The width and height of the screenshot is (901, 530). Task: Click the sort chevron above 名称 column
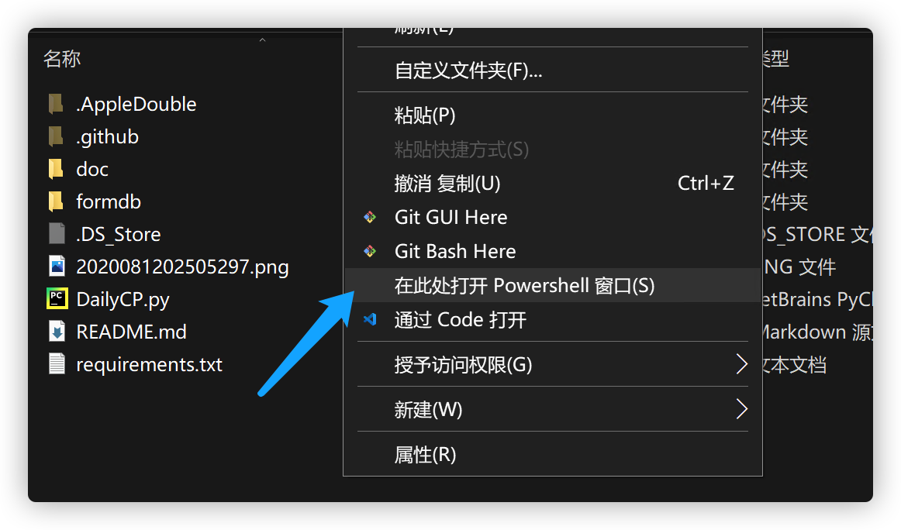262,40
